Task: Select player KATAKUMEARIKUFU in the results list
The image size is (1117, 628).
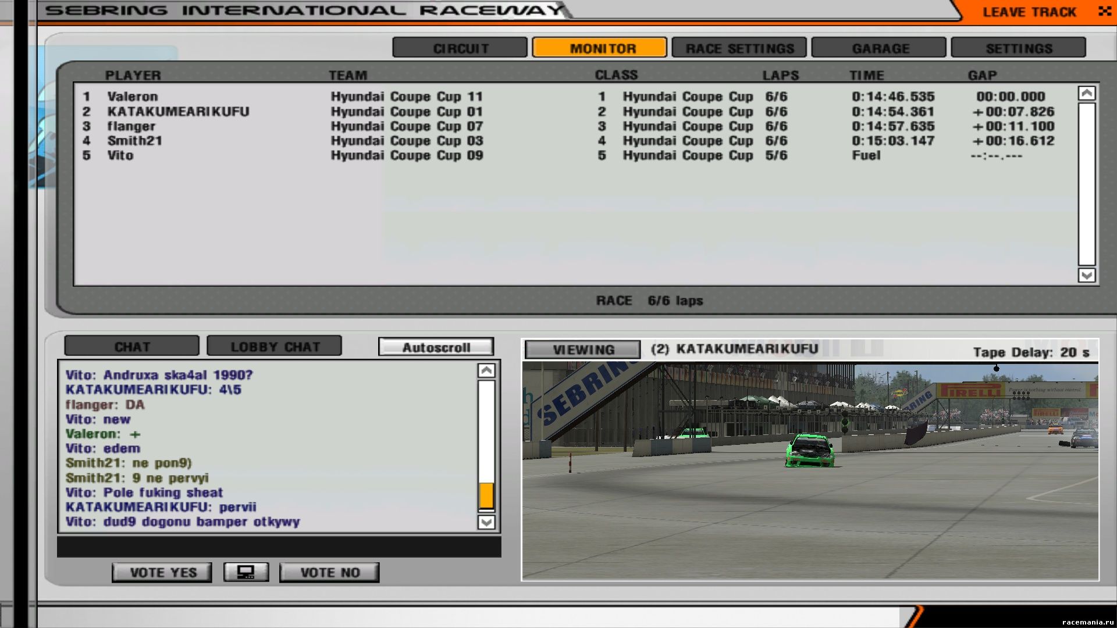Action: click(178, 112)
